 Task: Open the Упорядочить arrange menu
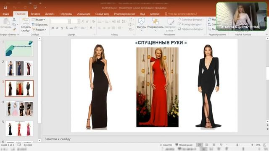pyautogui.click(x=155, y=24)
